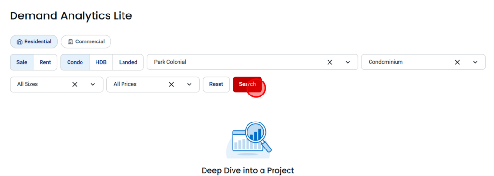Clear the Condominium selection
Image resolution: width=494 pixels, height=176 pixels.
click(457, 62)
